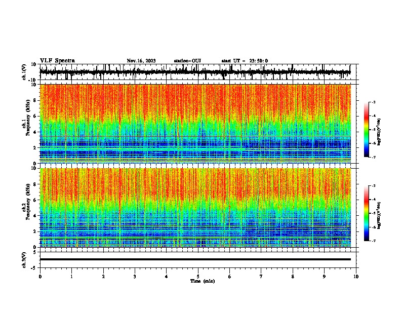Click the "8" kHz tick of ch.1 spectrogram
The height and width of the screenshot is (310, 401).
35,100
